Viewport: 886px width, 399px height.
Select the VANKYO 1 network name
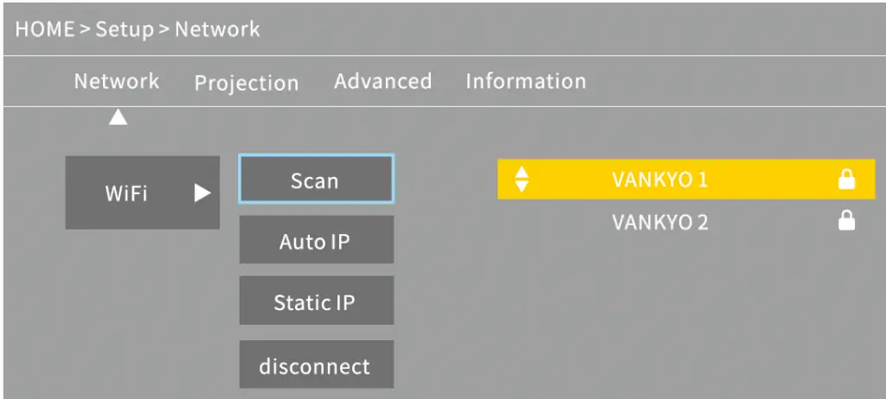[659, 180]
